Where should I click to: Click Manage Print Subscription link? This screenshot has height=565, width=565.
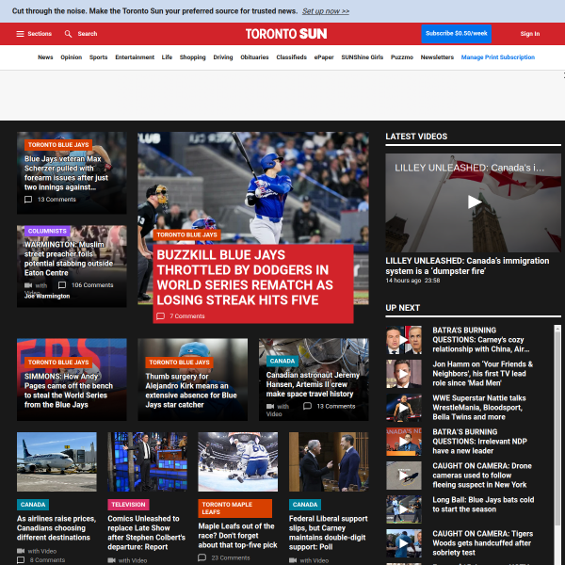click(x=498, y=57)
